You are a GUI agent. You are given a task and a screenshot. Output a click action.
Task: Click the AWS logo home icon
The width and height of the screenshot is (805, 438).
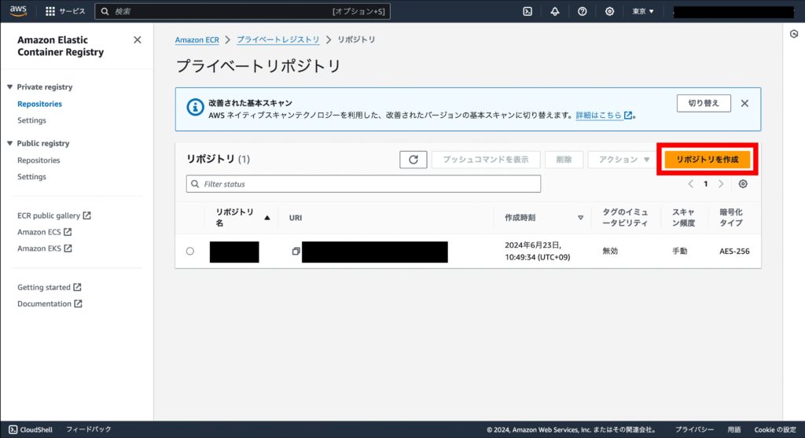coord(18,11)
